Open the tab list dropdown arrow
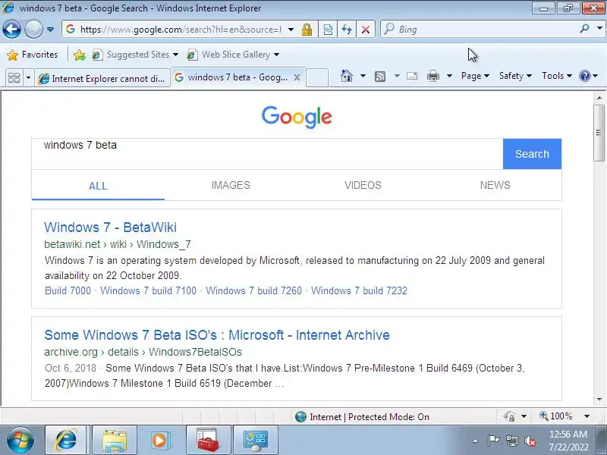This screenshot has height=455, width=607. click(28, 78)
